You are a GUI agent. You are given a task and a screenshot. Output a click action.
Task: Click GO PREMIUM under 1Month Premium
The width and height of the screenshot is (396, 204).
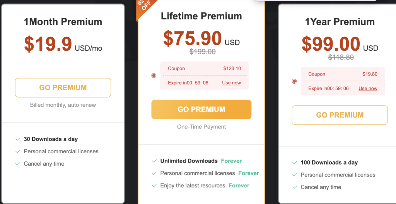pos(63,87)
